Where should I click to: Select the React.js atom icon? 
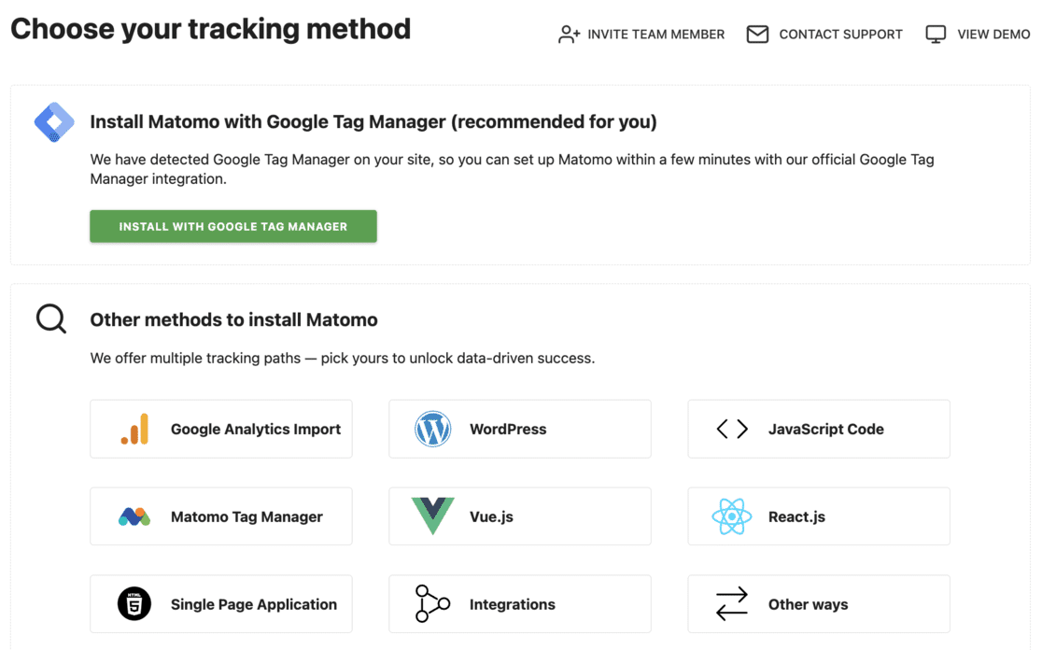click(731, 516)
